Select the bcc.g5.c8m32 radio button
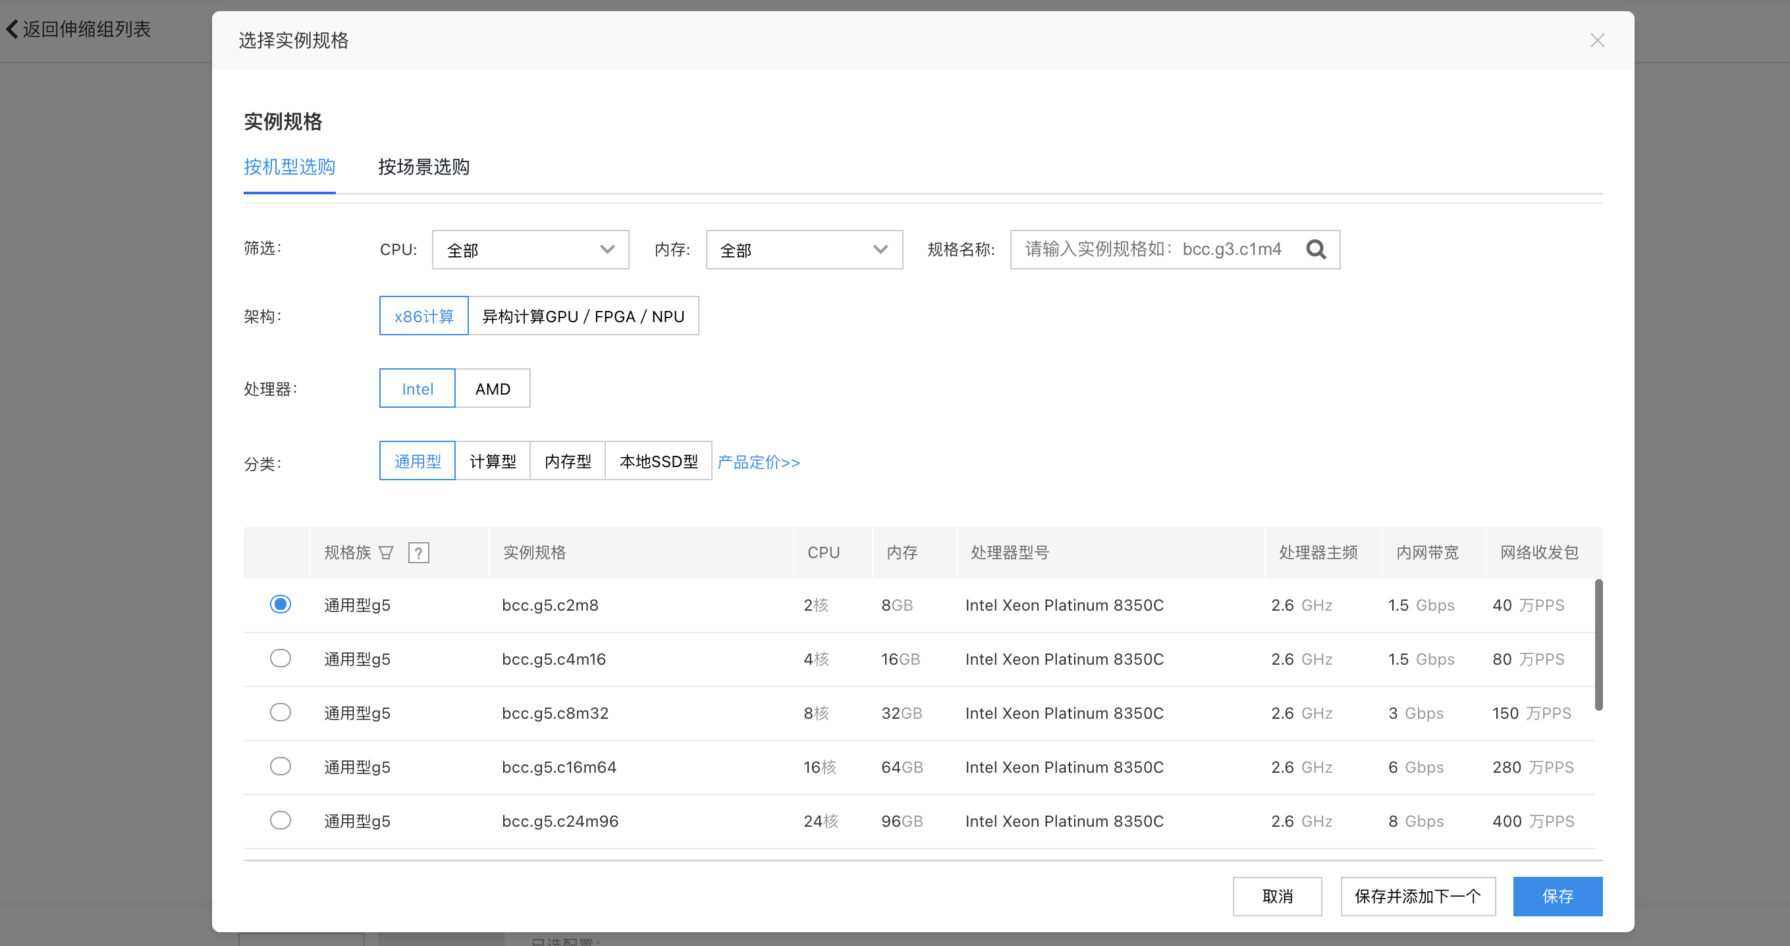Screen dimensions: 1790x946 tap(280, 712)
